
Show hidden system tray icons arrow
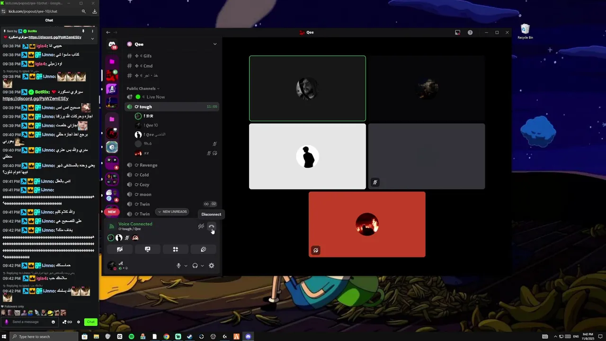click(x=555, y=337)
